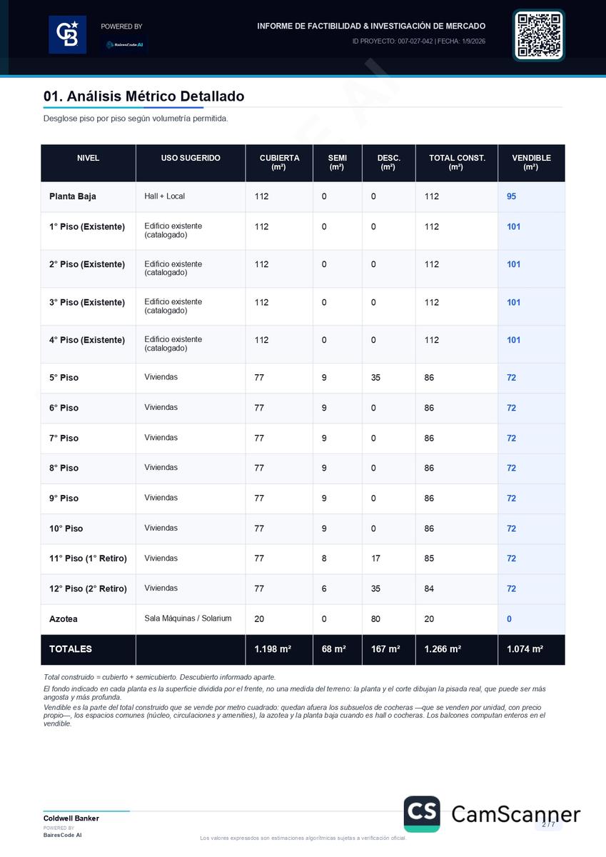Click the 01. Análisis Métrico Detallado heading
The height and width of the screenshot is (857, 606).
[x=143, y=96]
